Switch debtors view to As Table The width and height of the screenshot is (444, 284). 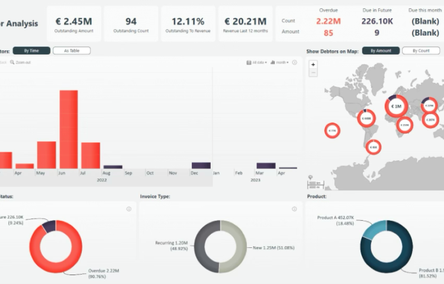pyautogui.click(x=71, y=51)
